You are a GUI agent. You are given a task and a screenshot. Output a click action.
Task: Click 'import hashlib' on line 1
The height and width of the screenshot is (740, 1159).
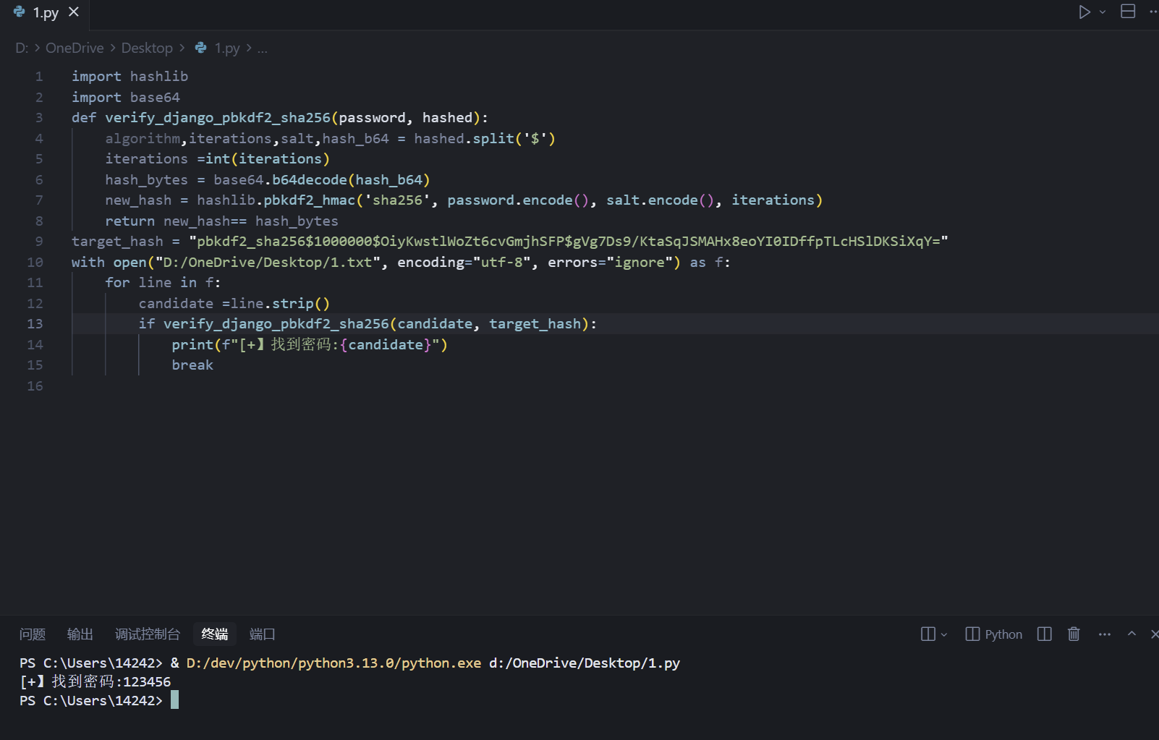point(130,77)
